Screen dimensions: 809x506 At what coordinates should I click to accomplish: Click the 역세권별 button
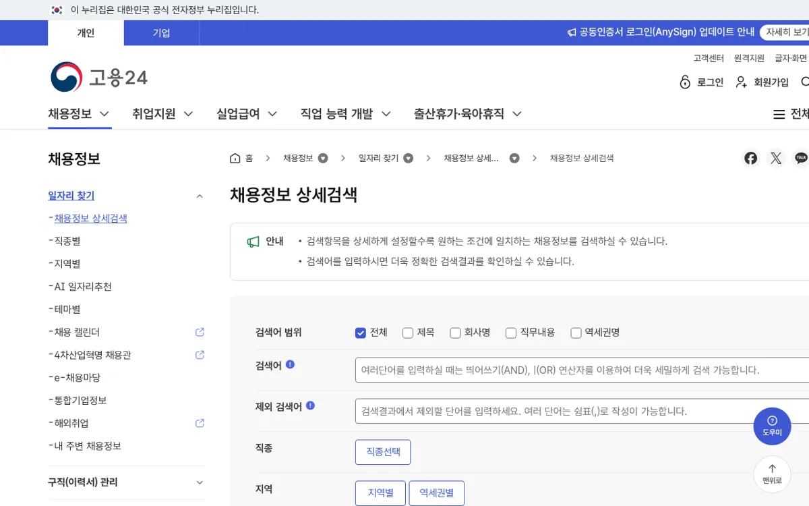point(437,493)
